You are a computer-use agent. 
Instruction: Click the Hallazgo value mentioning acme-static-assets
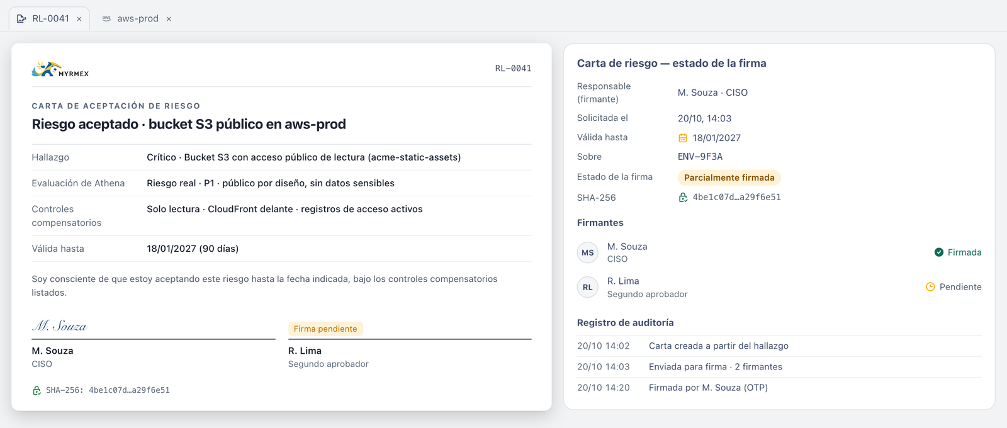pyautogui.click(x=303, y=157)
